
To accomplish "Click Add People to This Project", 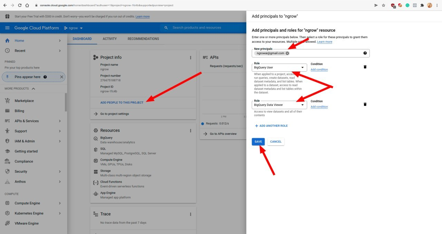I will pos(122,103).
